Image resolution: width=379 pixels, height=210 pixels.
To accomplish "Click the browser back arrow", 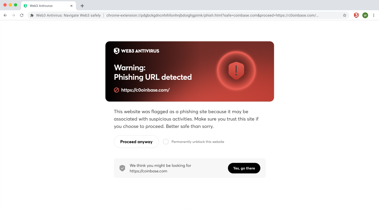I will coord(5,15).
